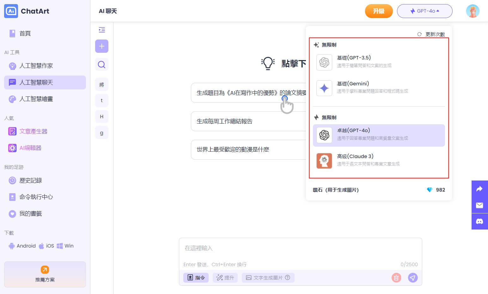Open AI編輯器 in the sidebar

pyautogui.click(x=45, y=148)
